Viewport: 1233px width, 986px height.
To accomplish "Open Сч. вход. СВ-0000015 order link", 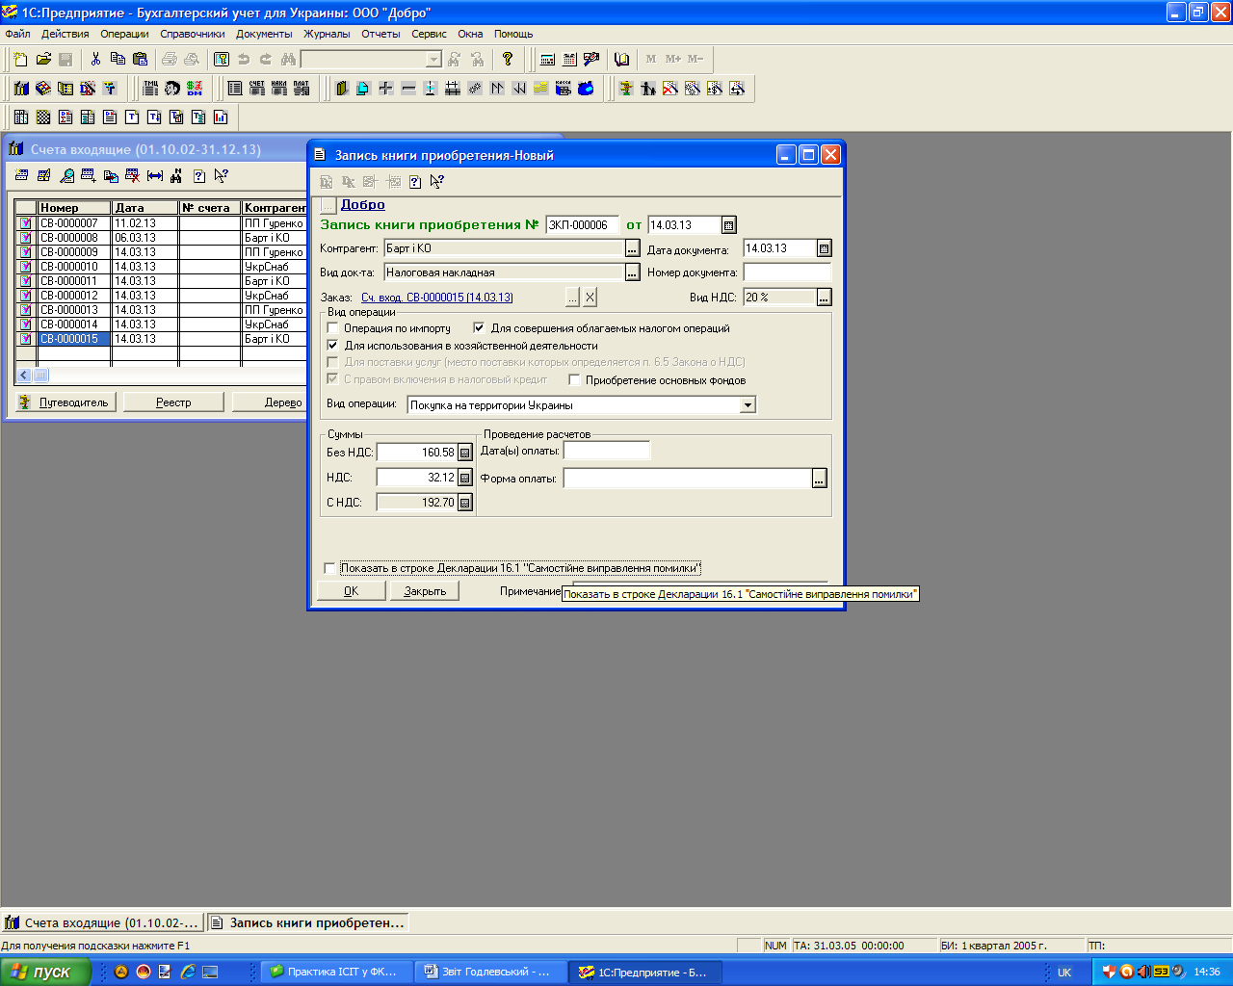I will 437,298.
